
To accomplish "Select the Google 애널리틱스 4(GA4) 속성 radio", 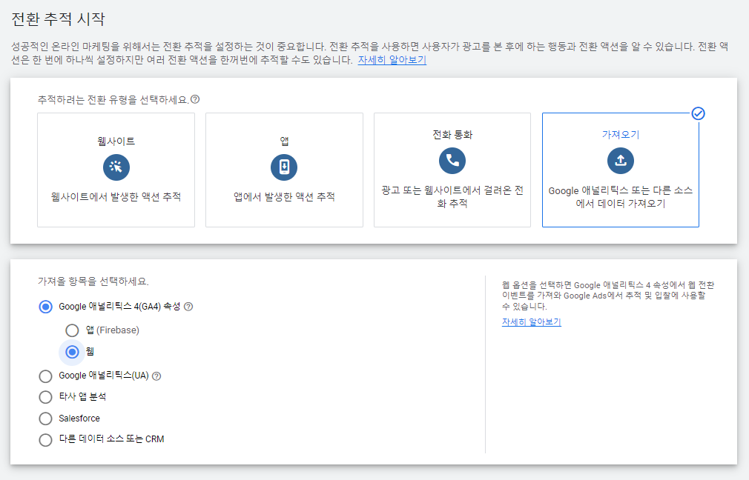I will tap(45, 307).
